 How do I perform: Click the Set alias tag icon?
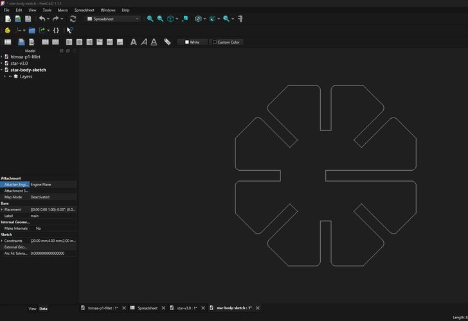[167, 42]
